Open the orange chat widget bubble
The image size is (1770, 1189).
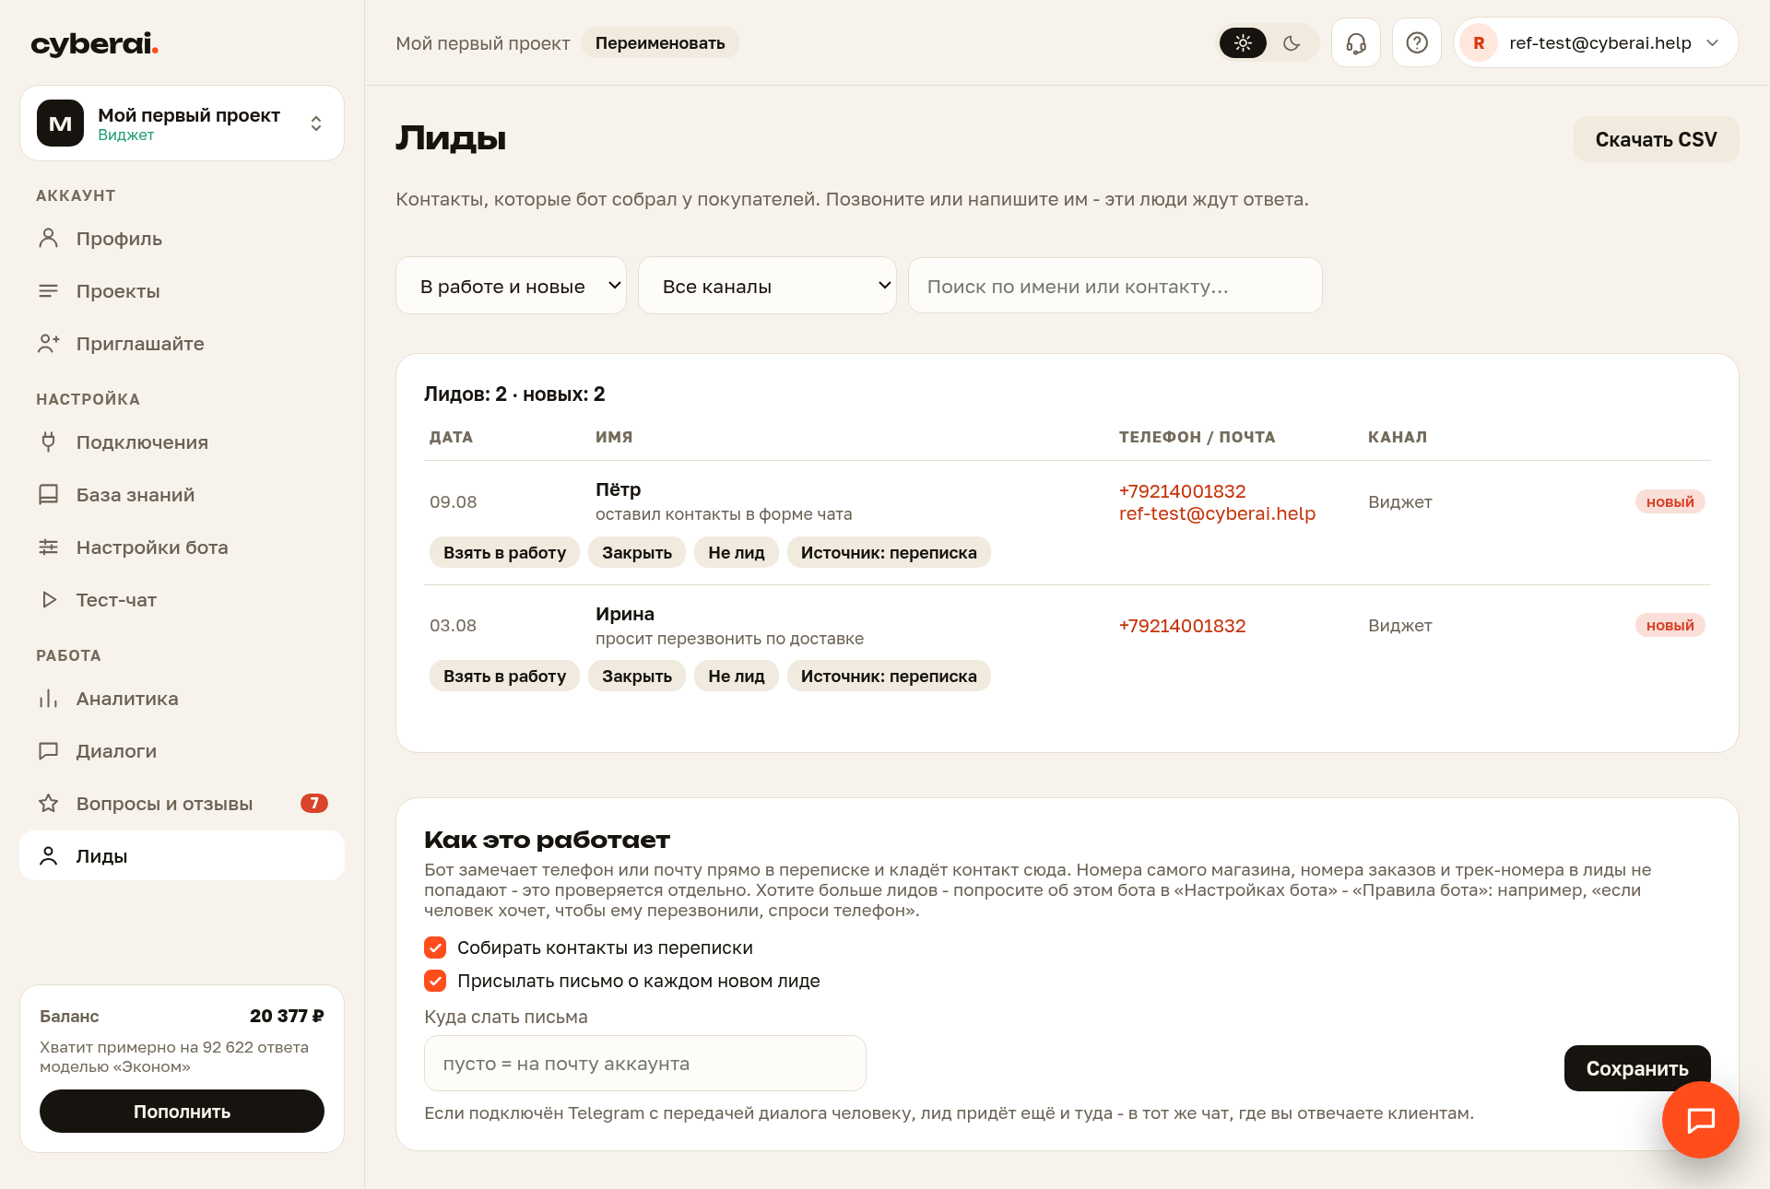[x=1700, y=1120]
